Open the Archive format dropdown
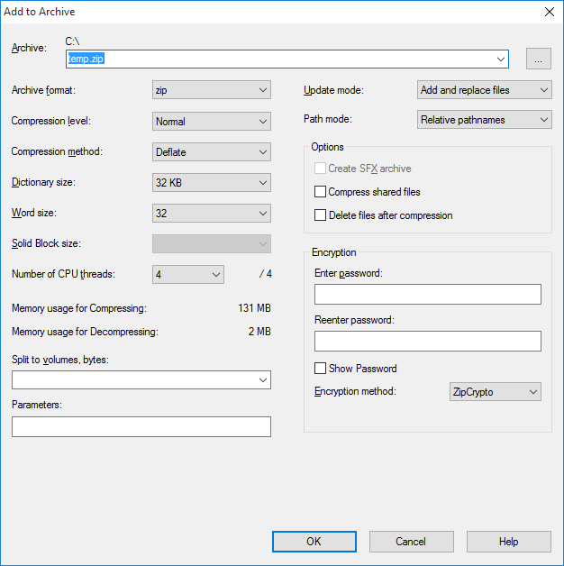The width and height of the screenshot is (564, 566). [x=212, y=90]
